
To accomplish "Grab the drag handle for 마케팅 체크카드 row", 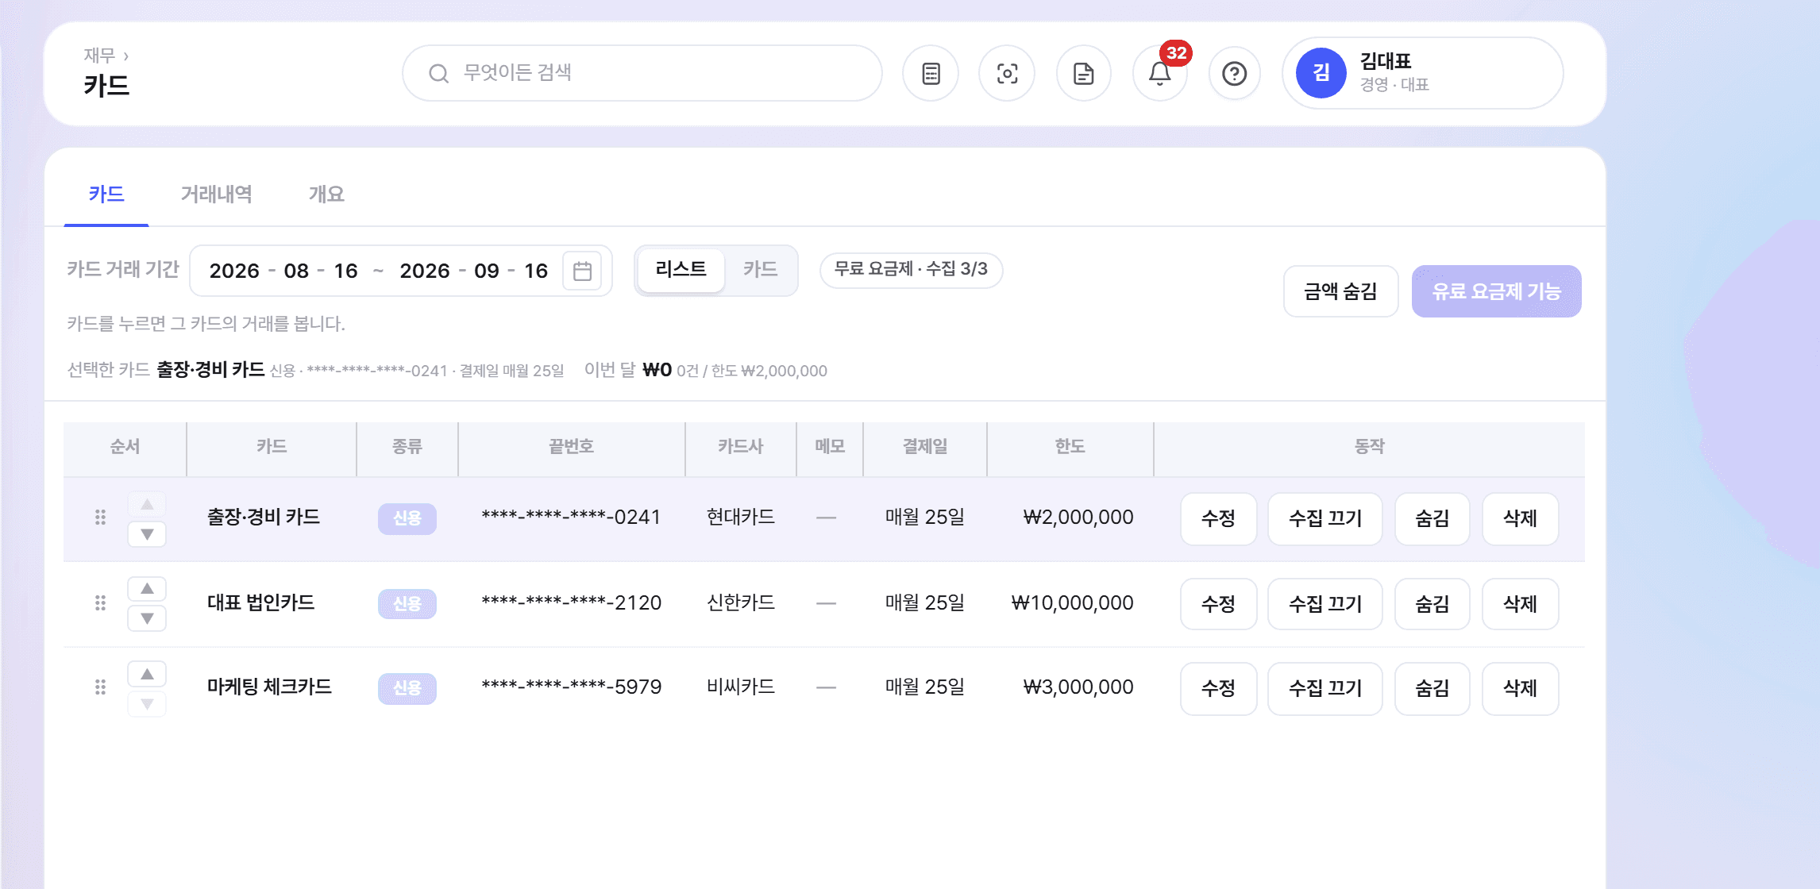I will [x=100, y=687].
